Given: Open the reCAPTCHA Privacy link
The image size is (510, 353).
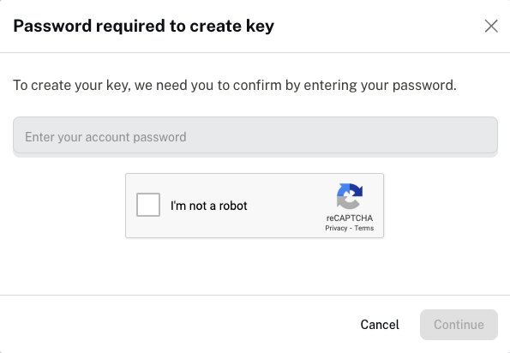Looking at the screenshot, I should [x=336, y=228].
